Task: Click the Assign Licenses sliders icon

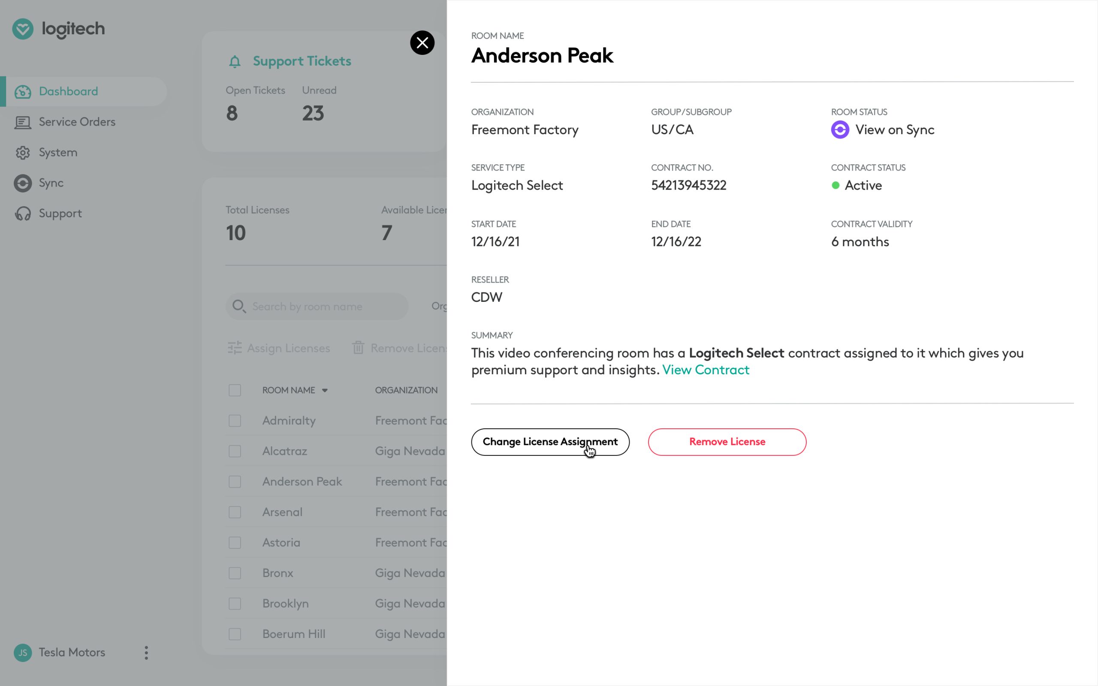Action: [x=235, y=348]
